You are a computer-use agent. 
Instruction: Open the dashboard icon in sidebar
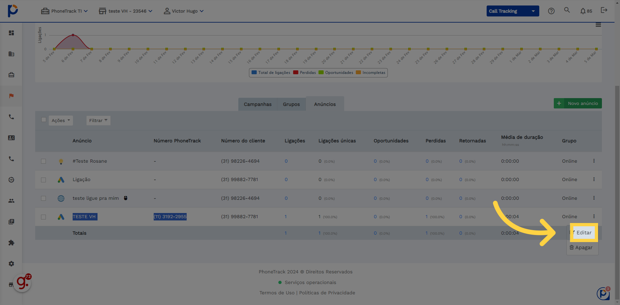point(11,33)
